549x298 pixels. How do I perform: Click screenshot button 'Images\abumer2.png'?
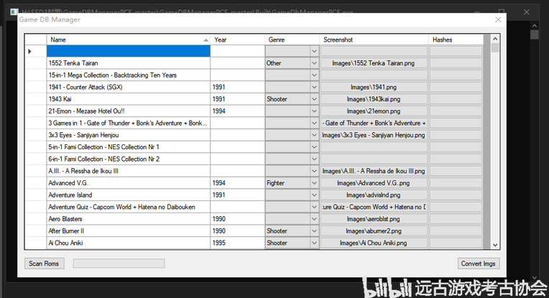[x=374, y=231]
